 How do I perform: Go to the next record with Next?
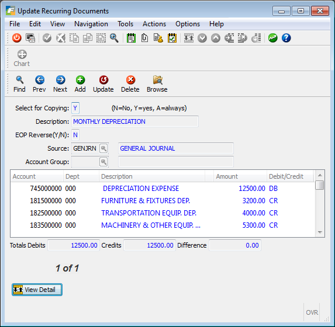[60, 84]
